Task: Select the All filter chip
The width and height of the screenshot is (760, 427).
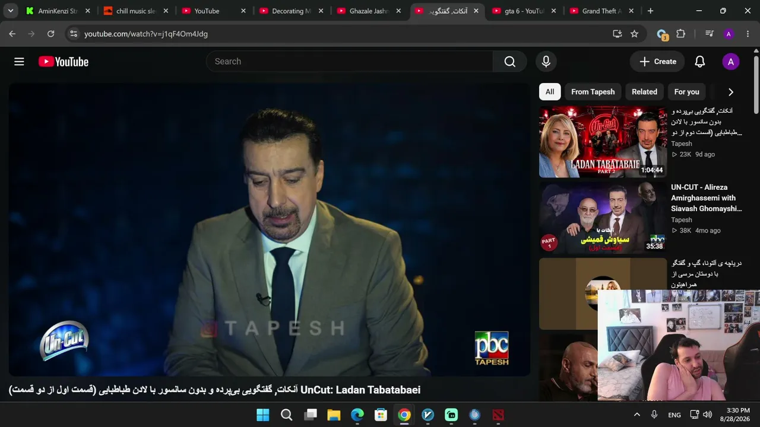Action: [x=550, y=92]
